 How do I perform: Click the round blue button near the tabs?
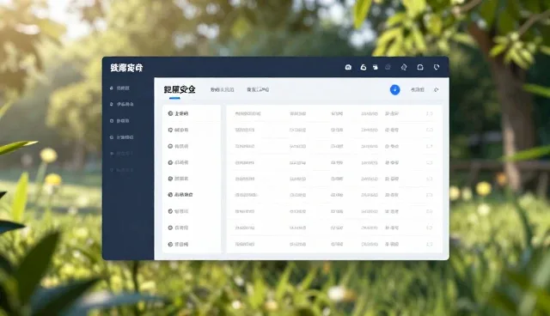tap(395, 89)
